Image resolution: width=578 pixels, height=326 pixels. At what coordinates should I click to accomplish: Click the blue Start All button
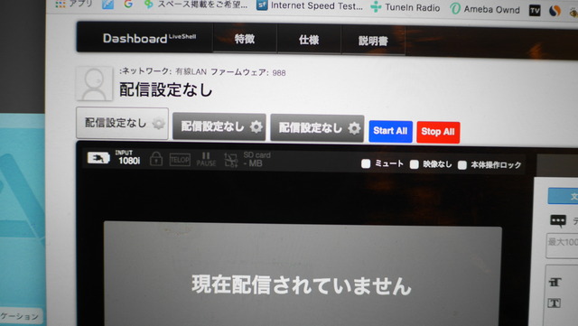point(390,131)
